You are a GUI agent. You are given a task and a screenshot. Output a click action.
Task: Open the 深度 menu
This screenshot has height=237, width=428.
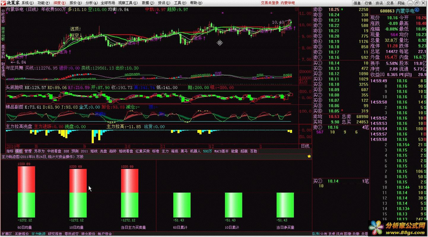click(x=59, y=3)
